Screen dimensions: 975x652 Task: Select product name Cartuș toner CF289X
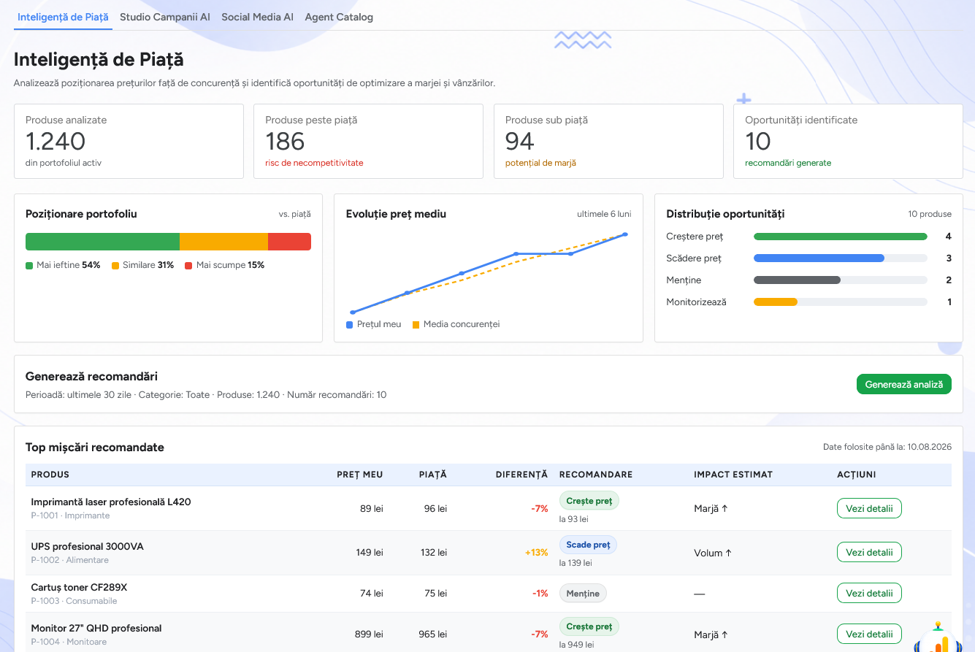80,588
